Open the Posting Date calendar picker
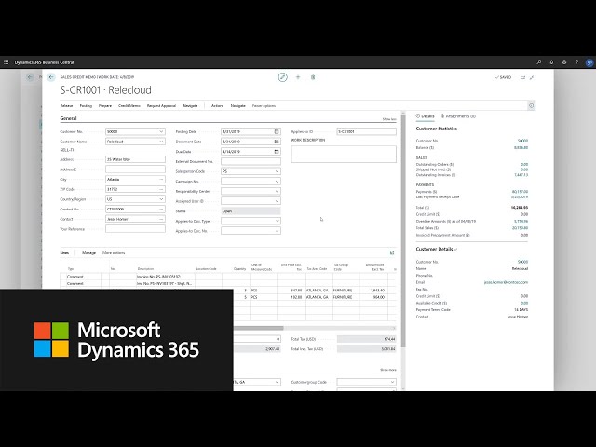 (277, 131)
